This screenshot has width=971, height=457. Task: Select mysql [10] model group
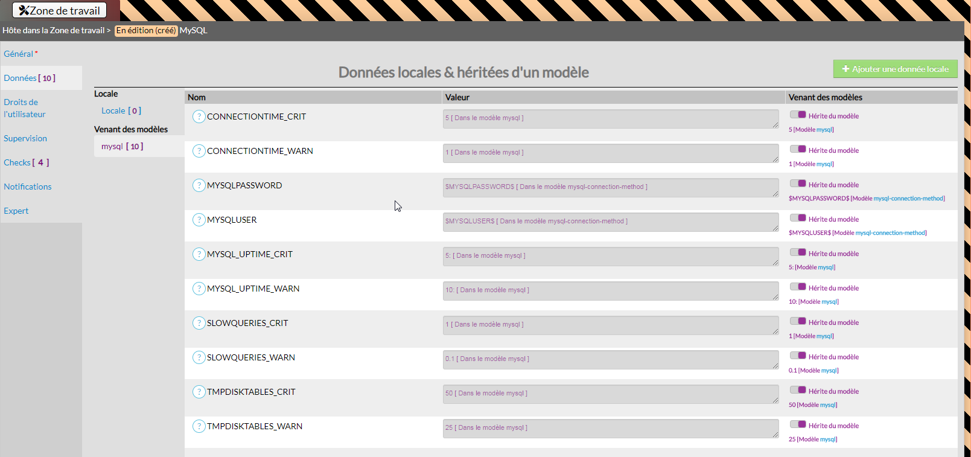point(122,146)
